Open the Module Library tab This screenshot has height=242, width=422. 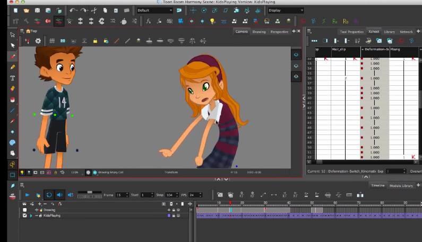(x=401, y=185)
